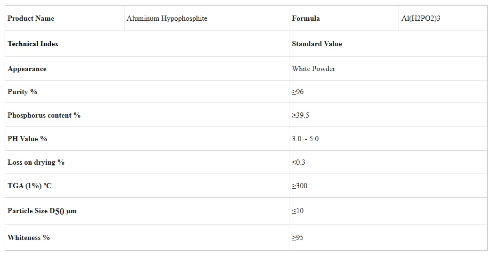Click the ≥96 purity value
Viewport: 491px width, 255px height.
(x=298, y=92)
